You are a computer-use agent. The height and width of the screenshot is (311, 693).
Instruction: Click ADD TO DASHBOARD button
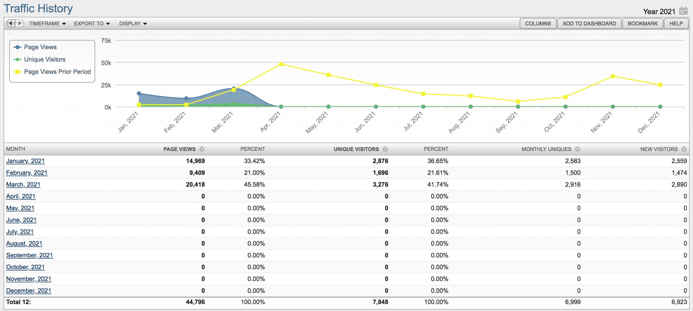(589, 23)
